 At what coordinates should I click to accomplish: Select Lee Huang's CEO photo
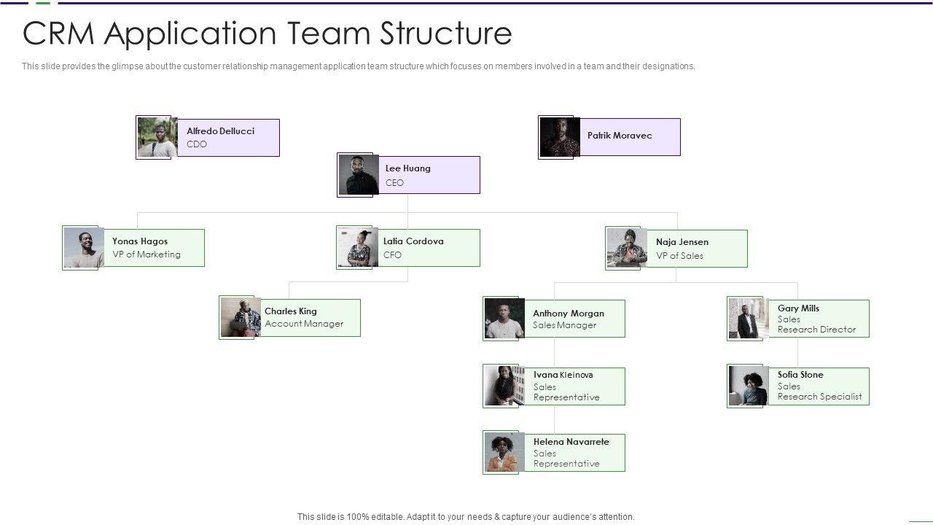(359, 174)
